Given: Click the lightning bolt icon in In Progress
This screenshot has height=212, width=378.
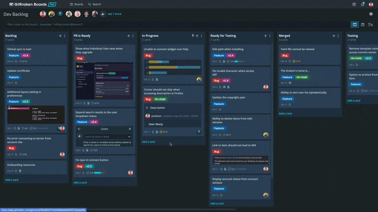Looking at the screenshot, I should (x=193, y=35).
